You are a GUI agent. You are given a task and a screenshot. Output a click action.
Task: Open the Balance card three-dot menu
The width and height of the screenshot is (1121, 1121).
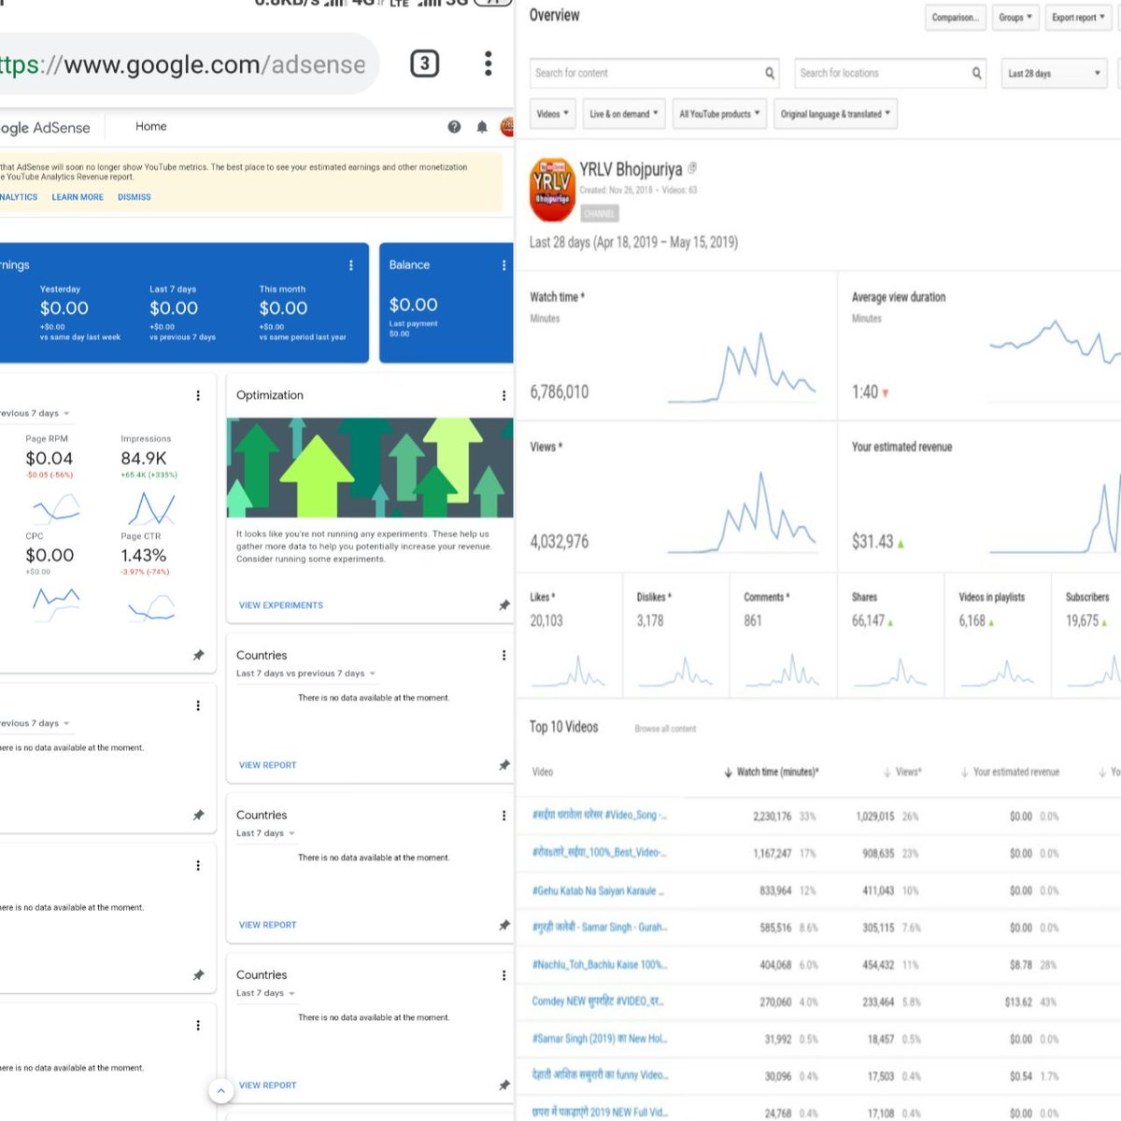click(504, 265)
